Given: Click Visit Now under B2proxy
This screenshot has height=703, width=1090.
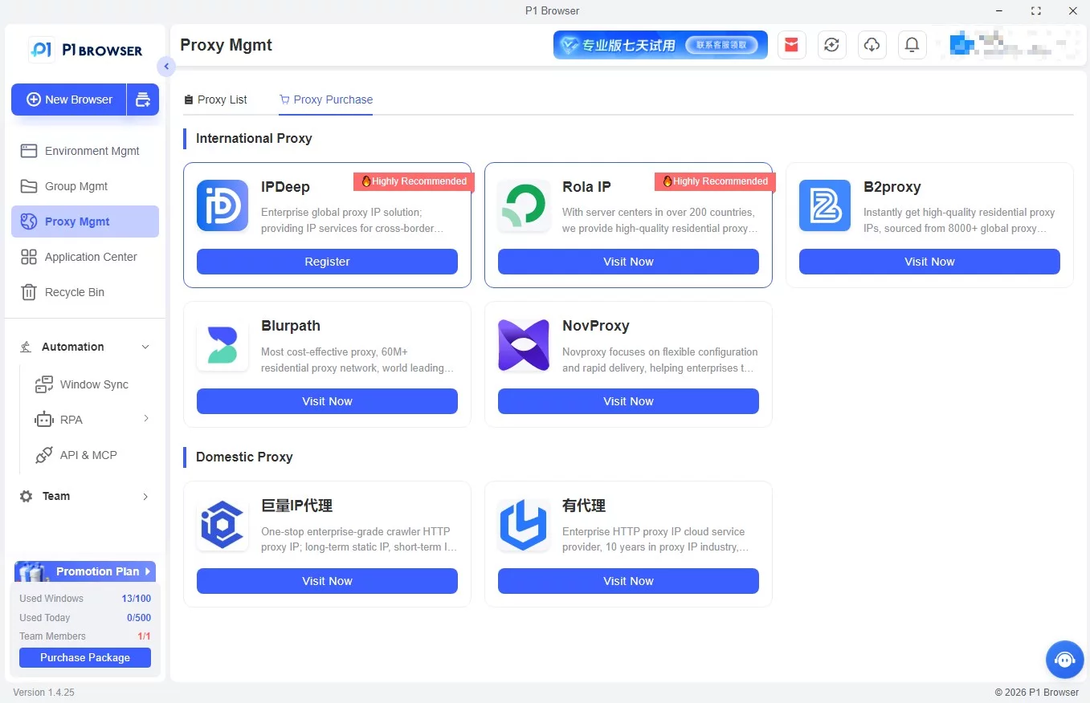Looking at the screenshot, I should (x=929, y=262).
